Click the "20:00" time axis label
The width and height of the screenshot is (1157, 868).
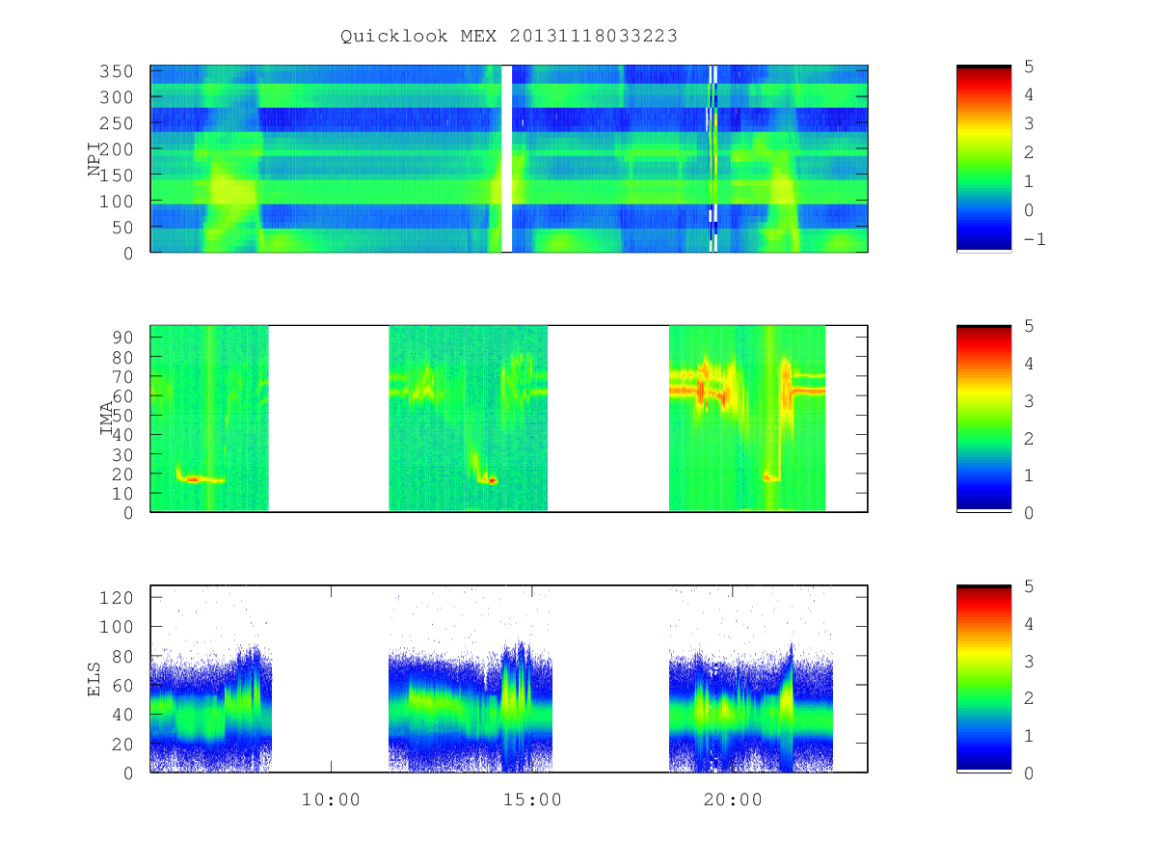click(x=733, y=800)
